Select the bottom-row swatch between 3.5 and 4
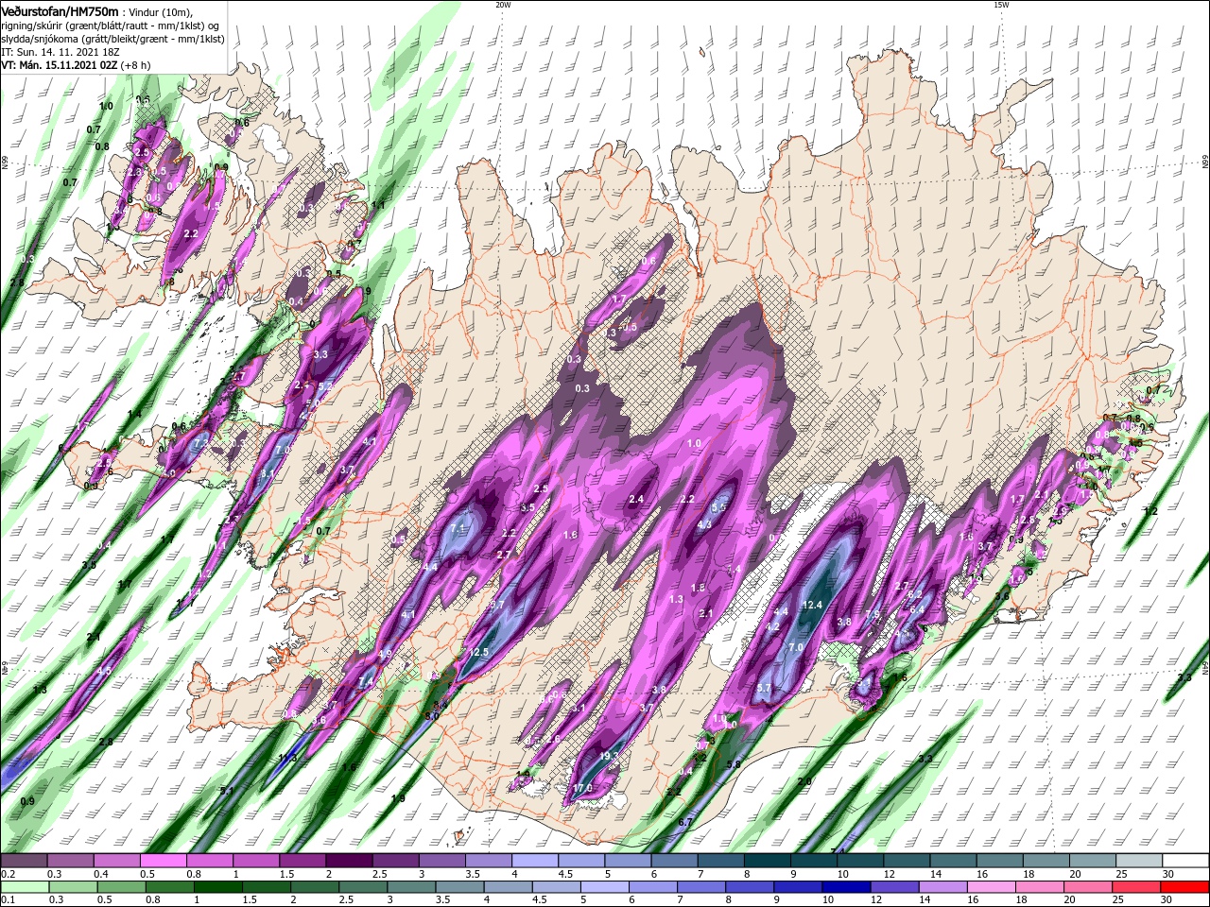1210x907 pixels. [x=460, y=887]
